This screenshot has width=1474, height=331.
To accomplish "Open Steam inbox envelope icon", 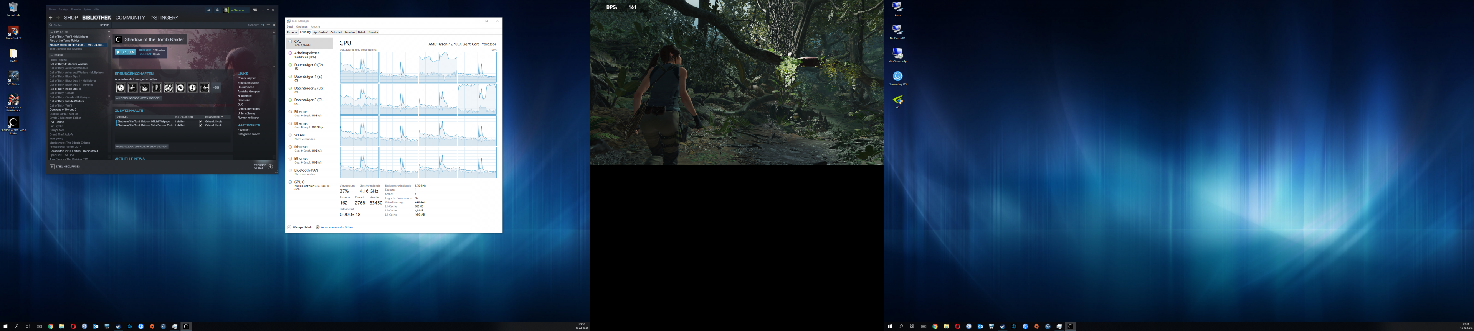I will tap(217, 10).
